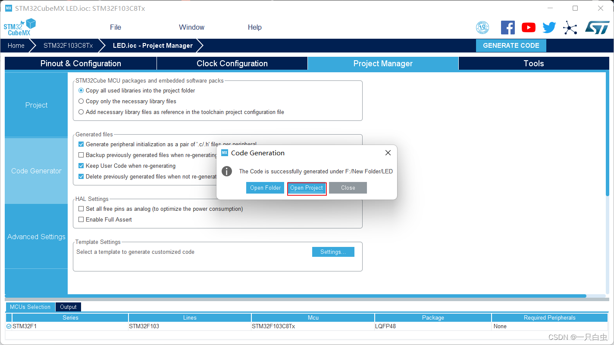Click Open Project in the dialog
Screen dimensions: 614x345
click(307, 188)
